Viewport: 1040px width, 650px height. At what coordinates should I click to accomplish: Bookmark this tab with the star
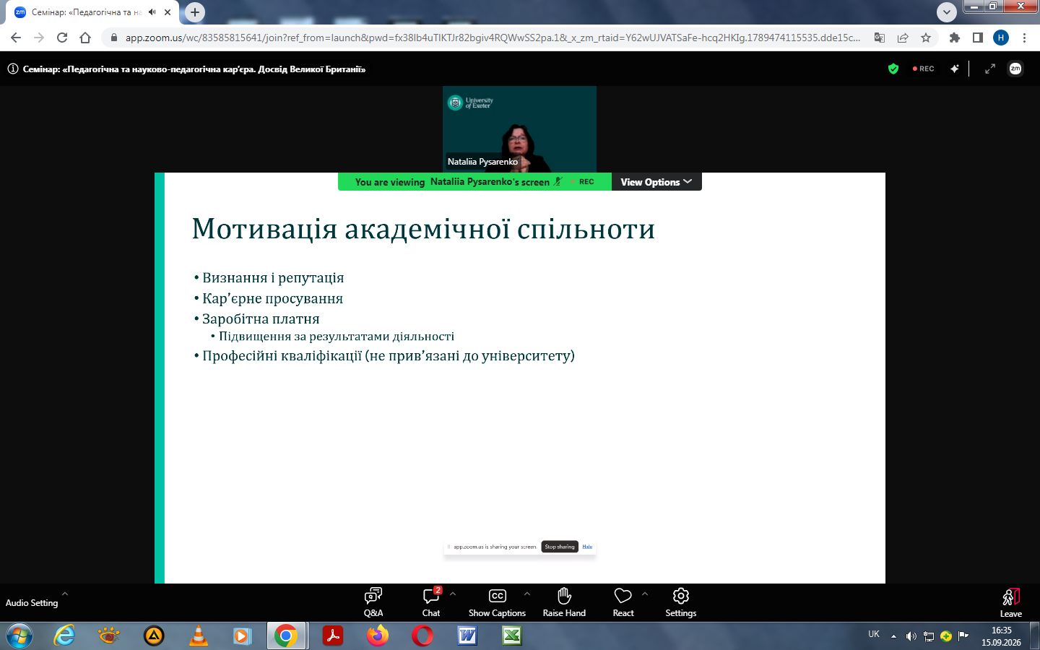tap(926, 38)
